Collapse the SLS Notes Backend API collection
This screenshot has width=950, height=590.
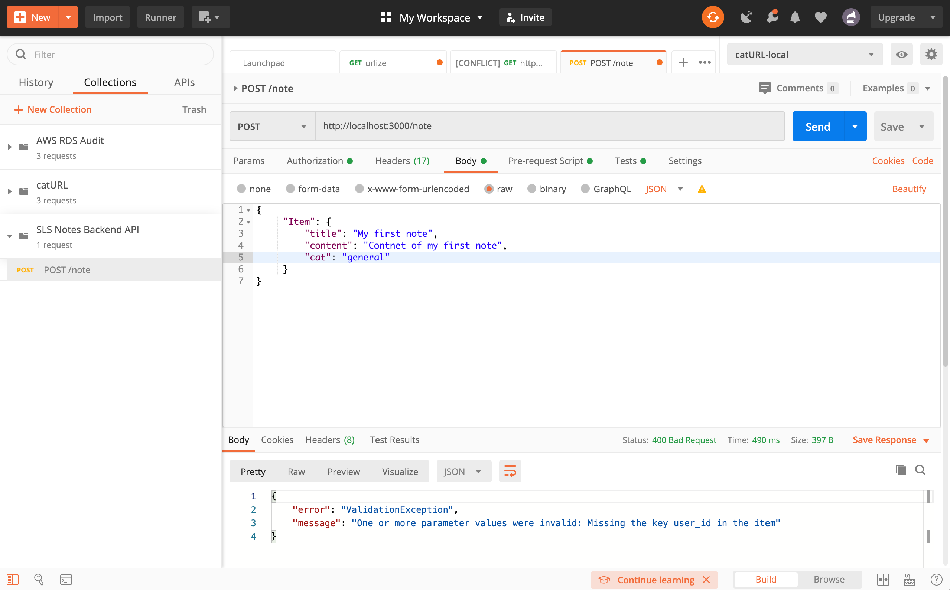click(10, 236)
